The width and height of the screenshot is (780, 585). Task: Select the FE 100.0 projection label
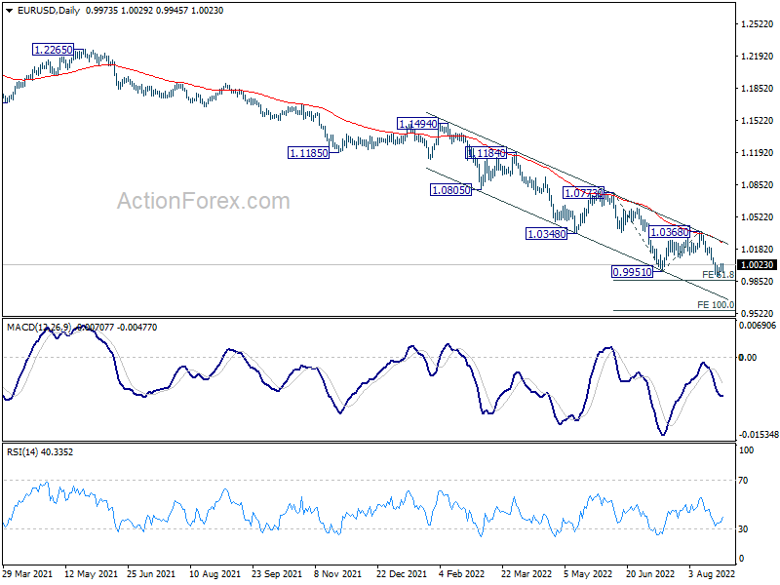pos(715,305)
